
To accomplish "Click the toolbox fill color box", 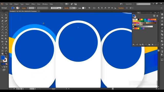I will click(x=3, y=58).
